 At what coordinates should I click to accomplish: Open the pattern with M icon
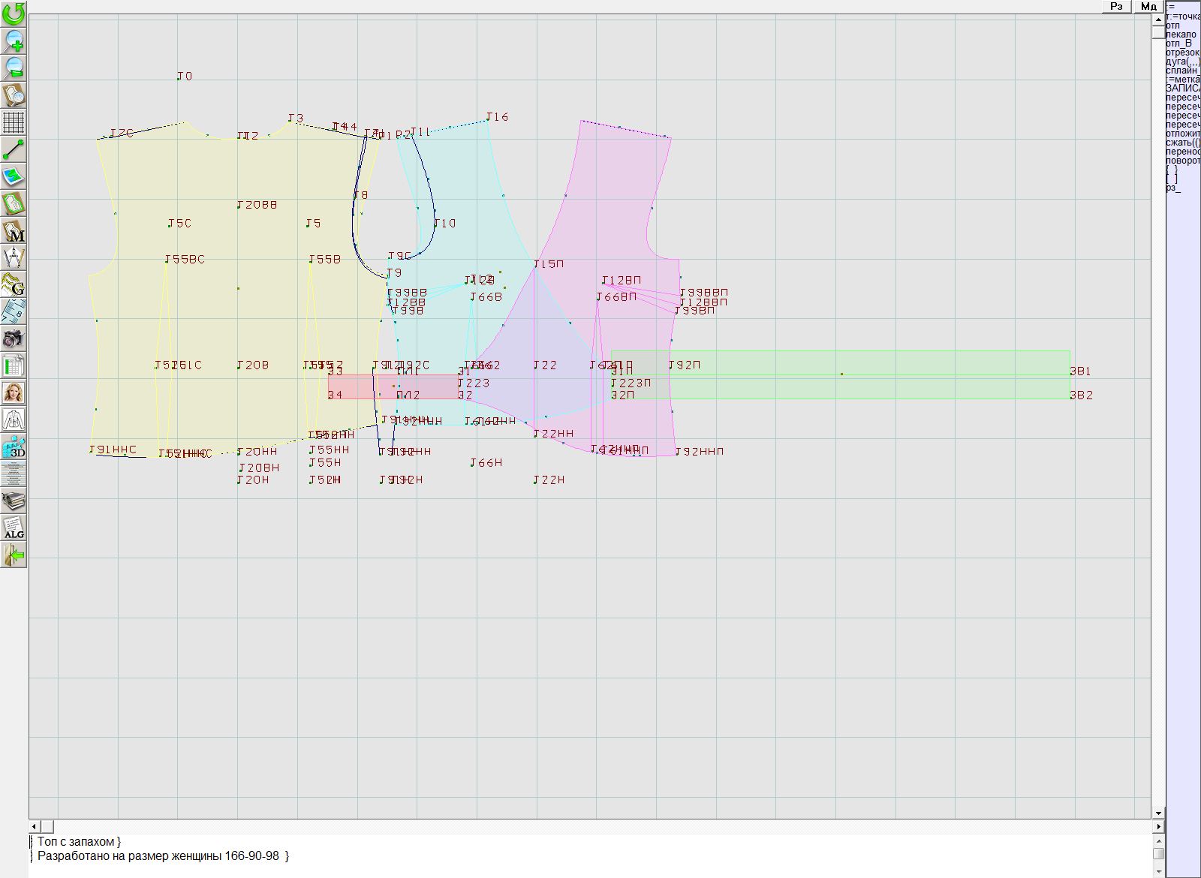(14, 231)
